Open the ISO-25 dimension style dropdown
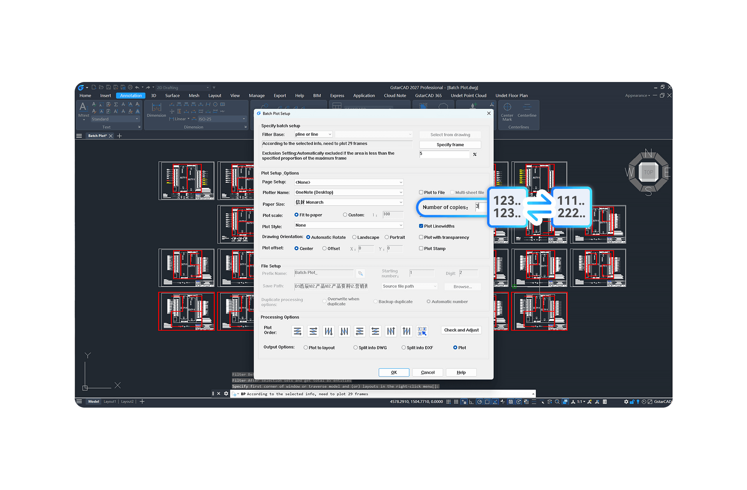Screen dimensions: 747x490 coord(222,119)
